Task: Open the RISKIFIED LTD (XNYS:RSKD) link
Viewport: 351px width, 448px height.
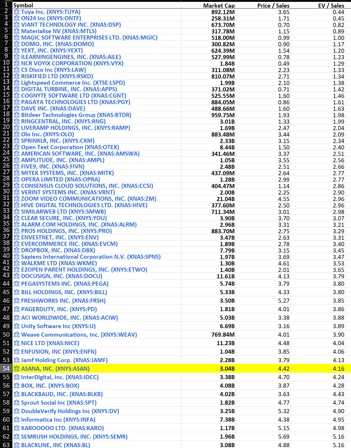Action: [57, 76]
